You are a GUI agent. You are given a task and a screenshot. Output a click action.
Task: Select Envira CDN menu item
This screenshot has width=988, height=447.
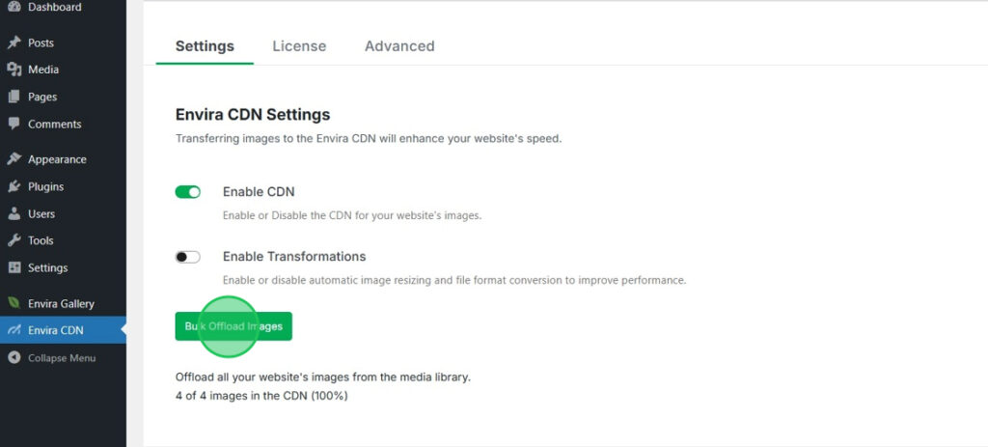(63, 330)
